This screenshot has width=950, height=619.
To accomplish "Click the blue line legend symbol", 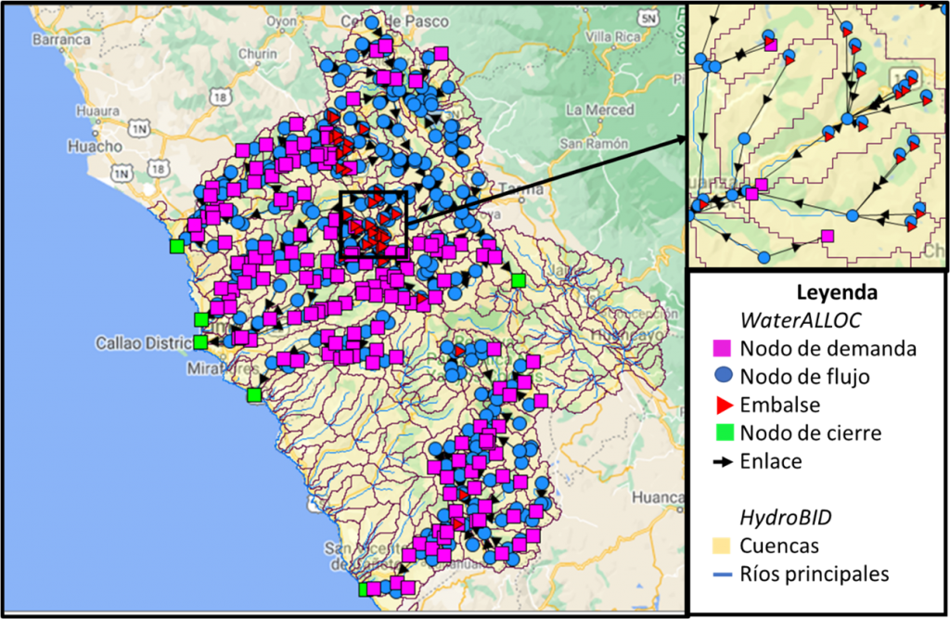I will (723, 575).
